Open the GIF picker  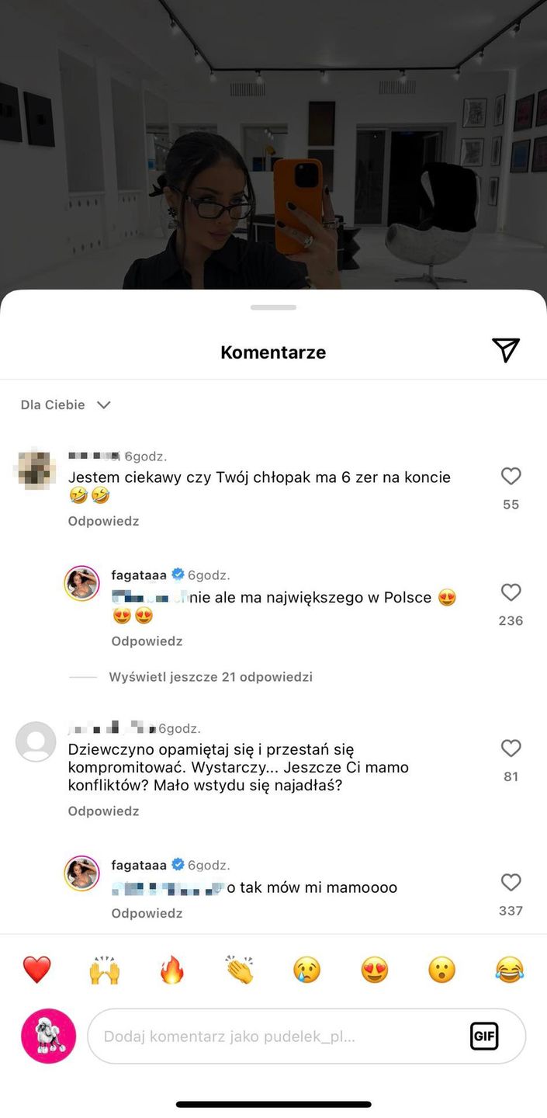[484, 1036]
